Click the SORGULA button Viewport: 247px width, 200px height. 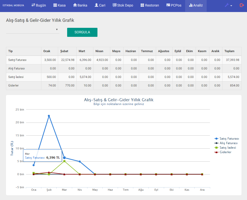coord(82,32)
